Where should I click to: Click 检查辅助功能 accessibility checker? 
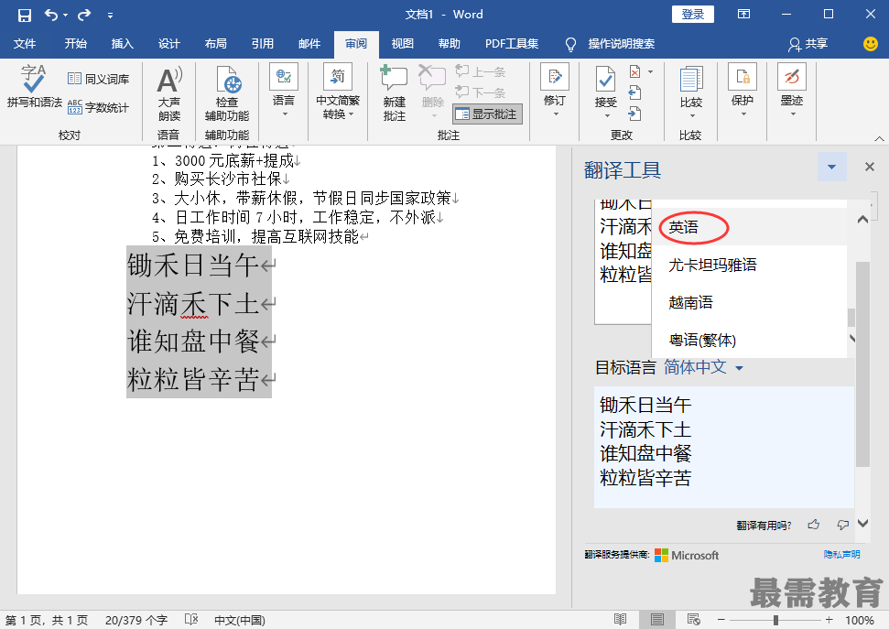click(x=227, y=93)
